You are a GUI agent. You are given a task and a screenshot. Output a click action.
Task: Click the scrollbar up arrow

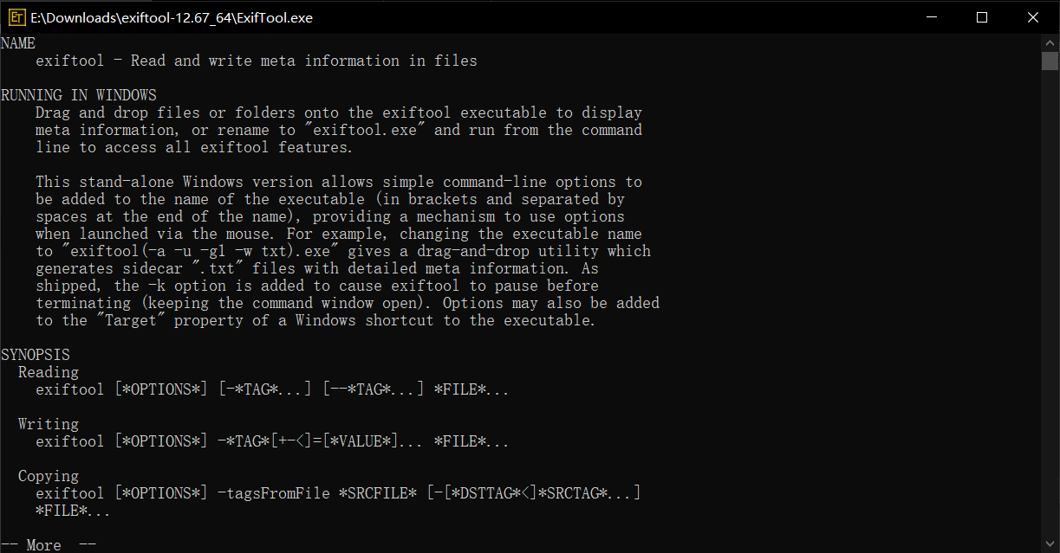point(1050,42)
